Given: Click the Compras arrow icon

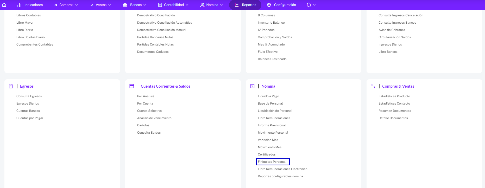Looking at the screenshot, I should coord(55,5).
